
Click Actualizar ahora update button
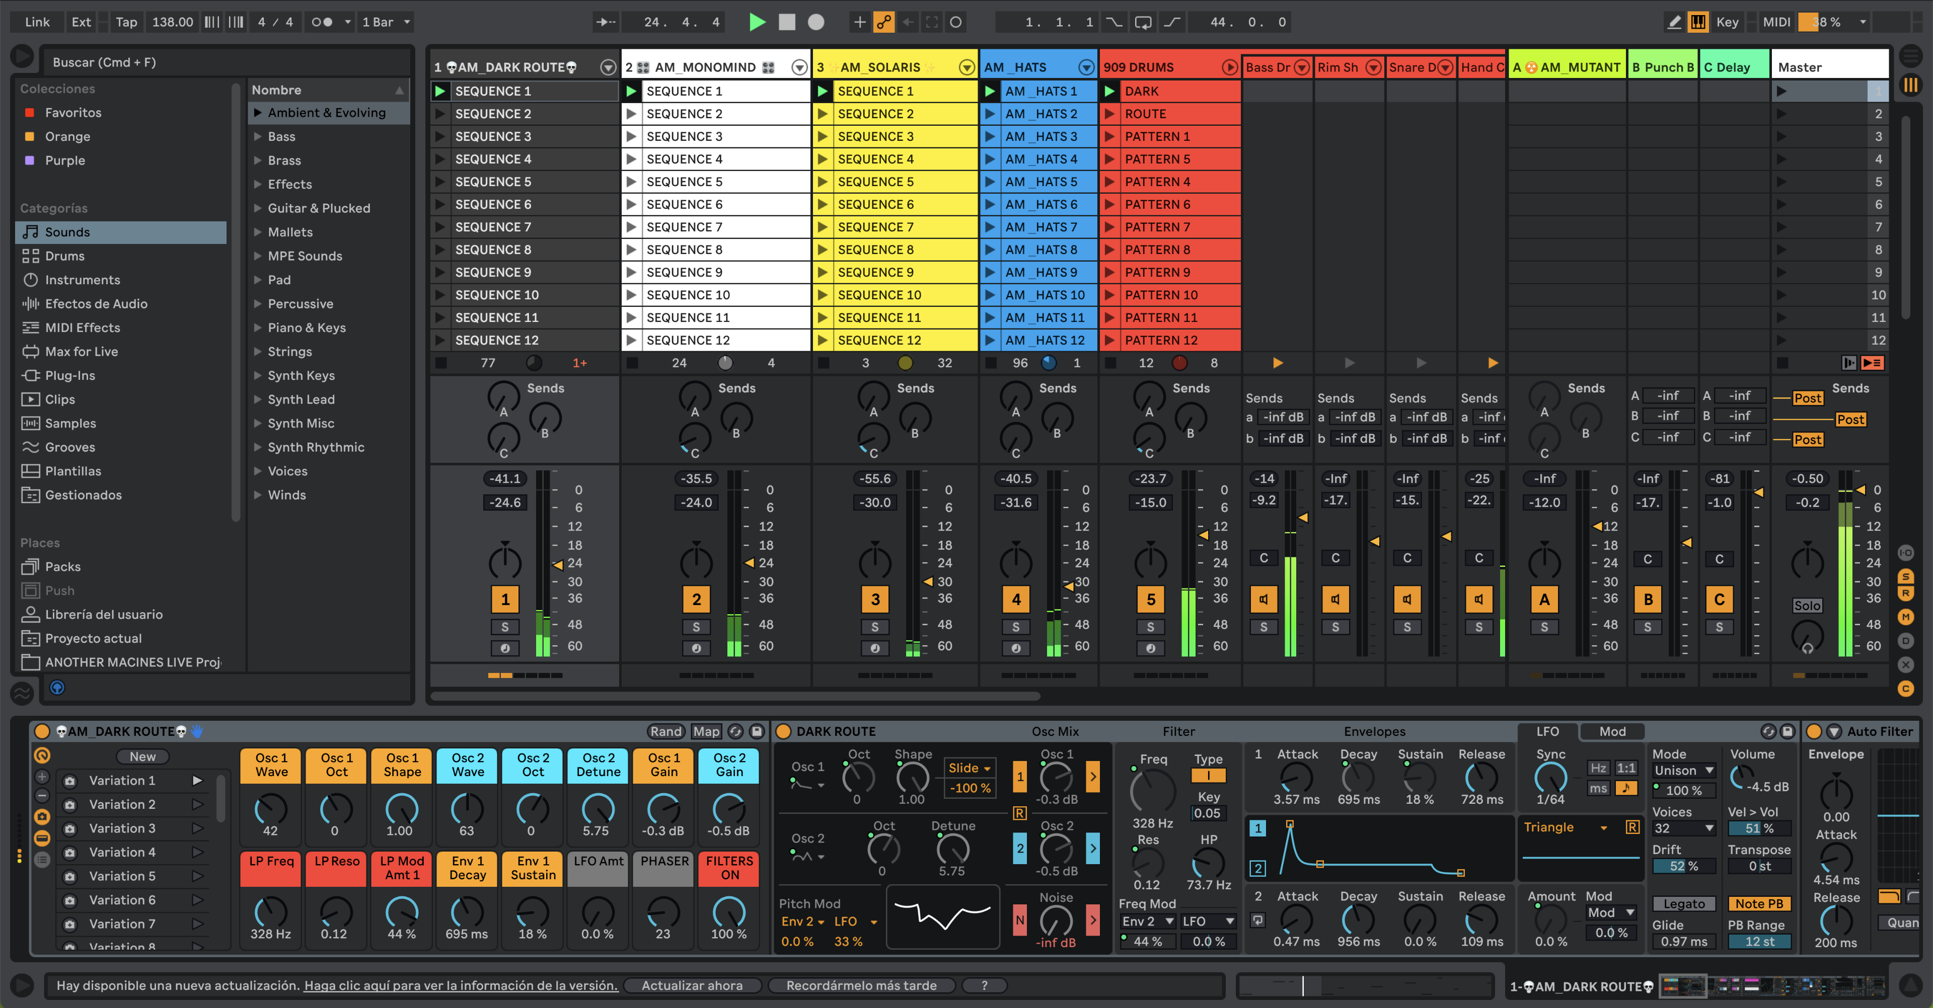pos(691,985)
